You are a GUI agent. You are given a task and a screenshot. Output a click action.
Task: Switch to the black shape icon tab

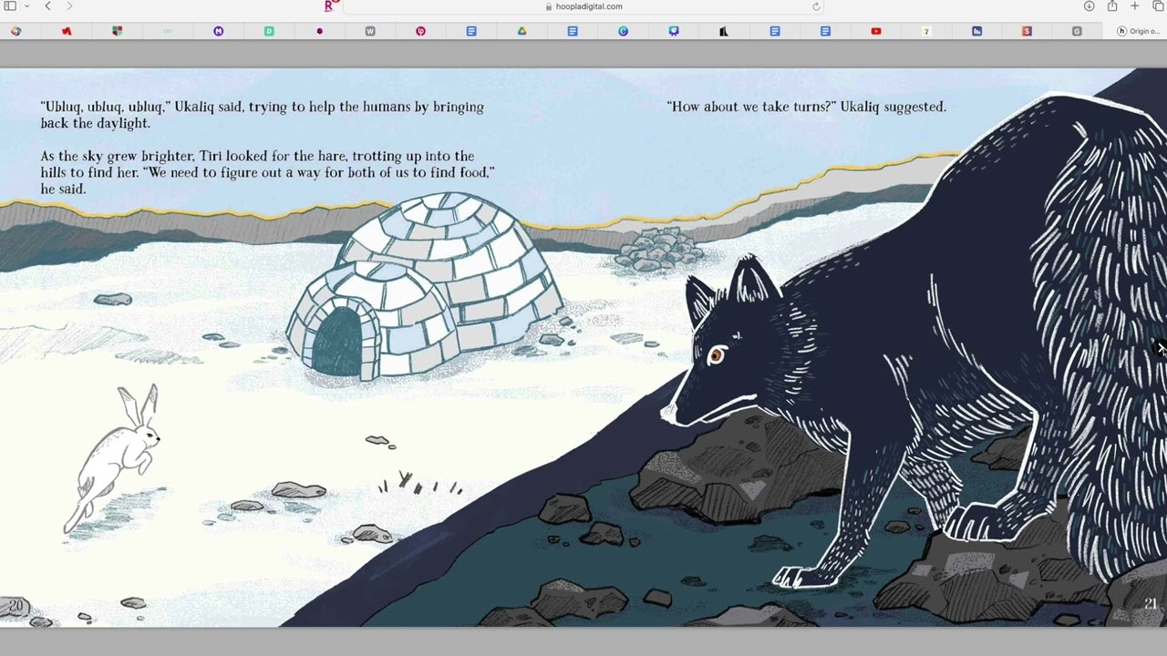click(x=724, y=31)
